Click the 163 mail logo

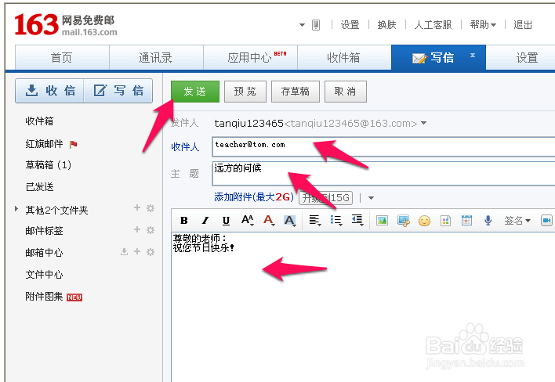point(66,25)
